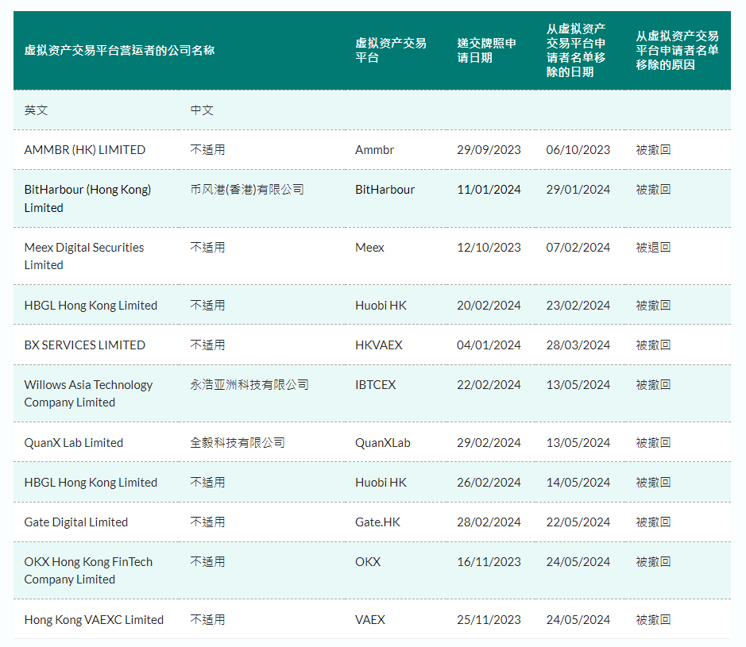Select removal date 23/02/2024

point(578,305)
